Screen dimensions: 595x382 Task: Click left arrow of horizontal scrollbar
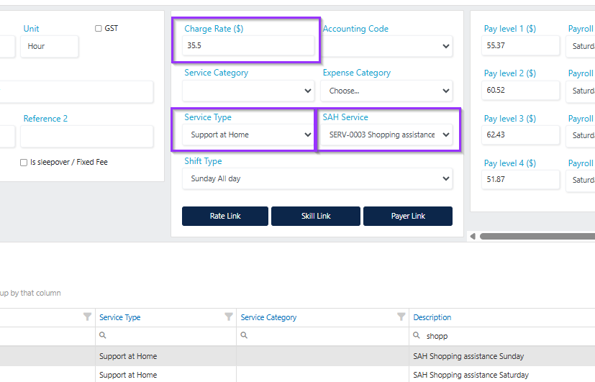[473, 237]
